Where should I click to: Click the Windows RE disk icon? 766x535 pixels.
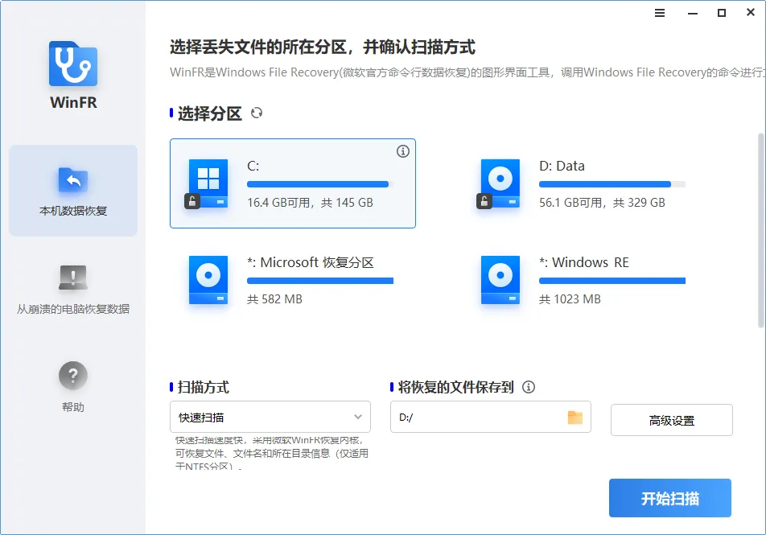point(500,280)
